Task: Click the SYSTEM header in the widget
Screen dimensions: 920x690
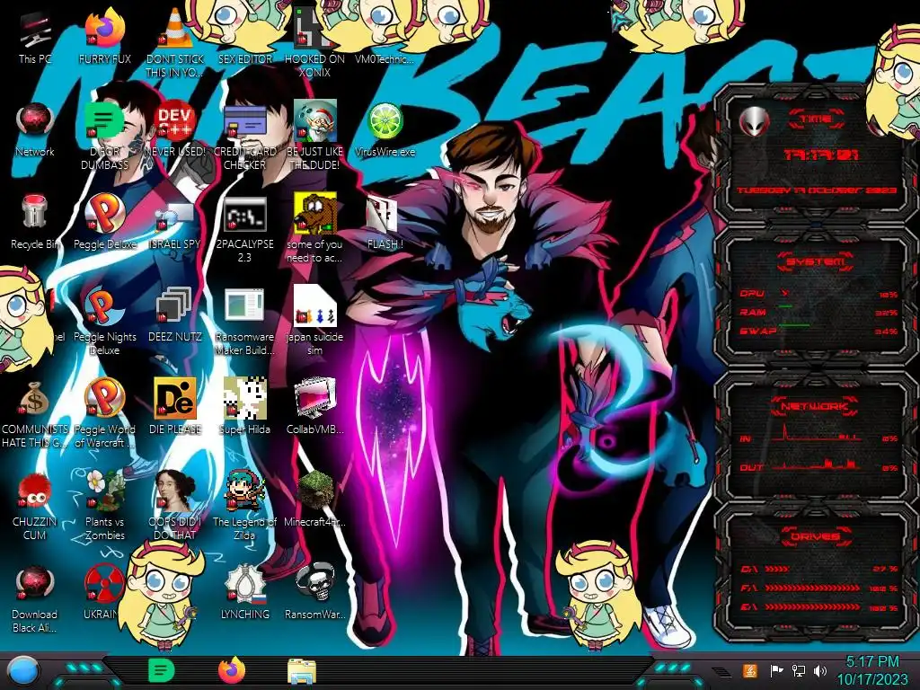Action: point(816,261)
